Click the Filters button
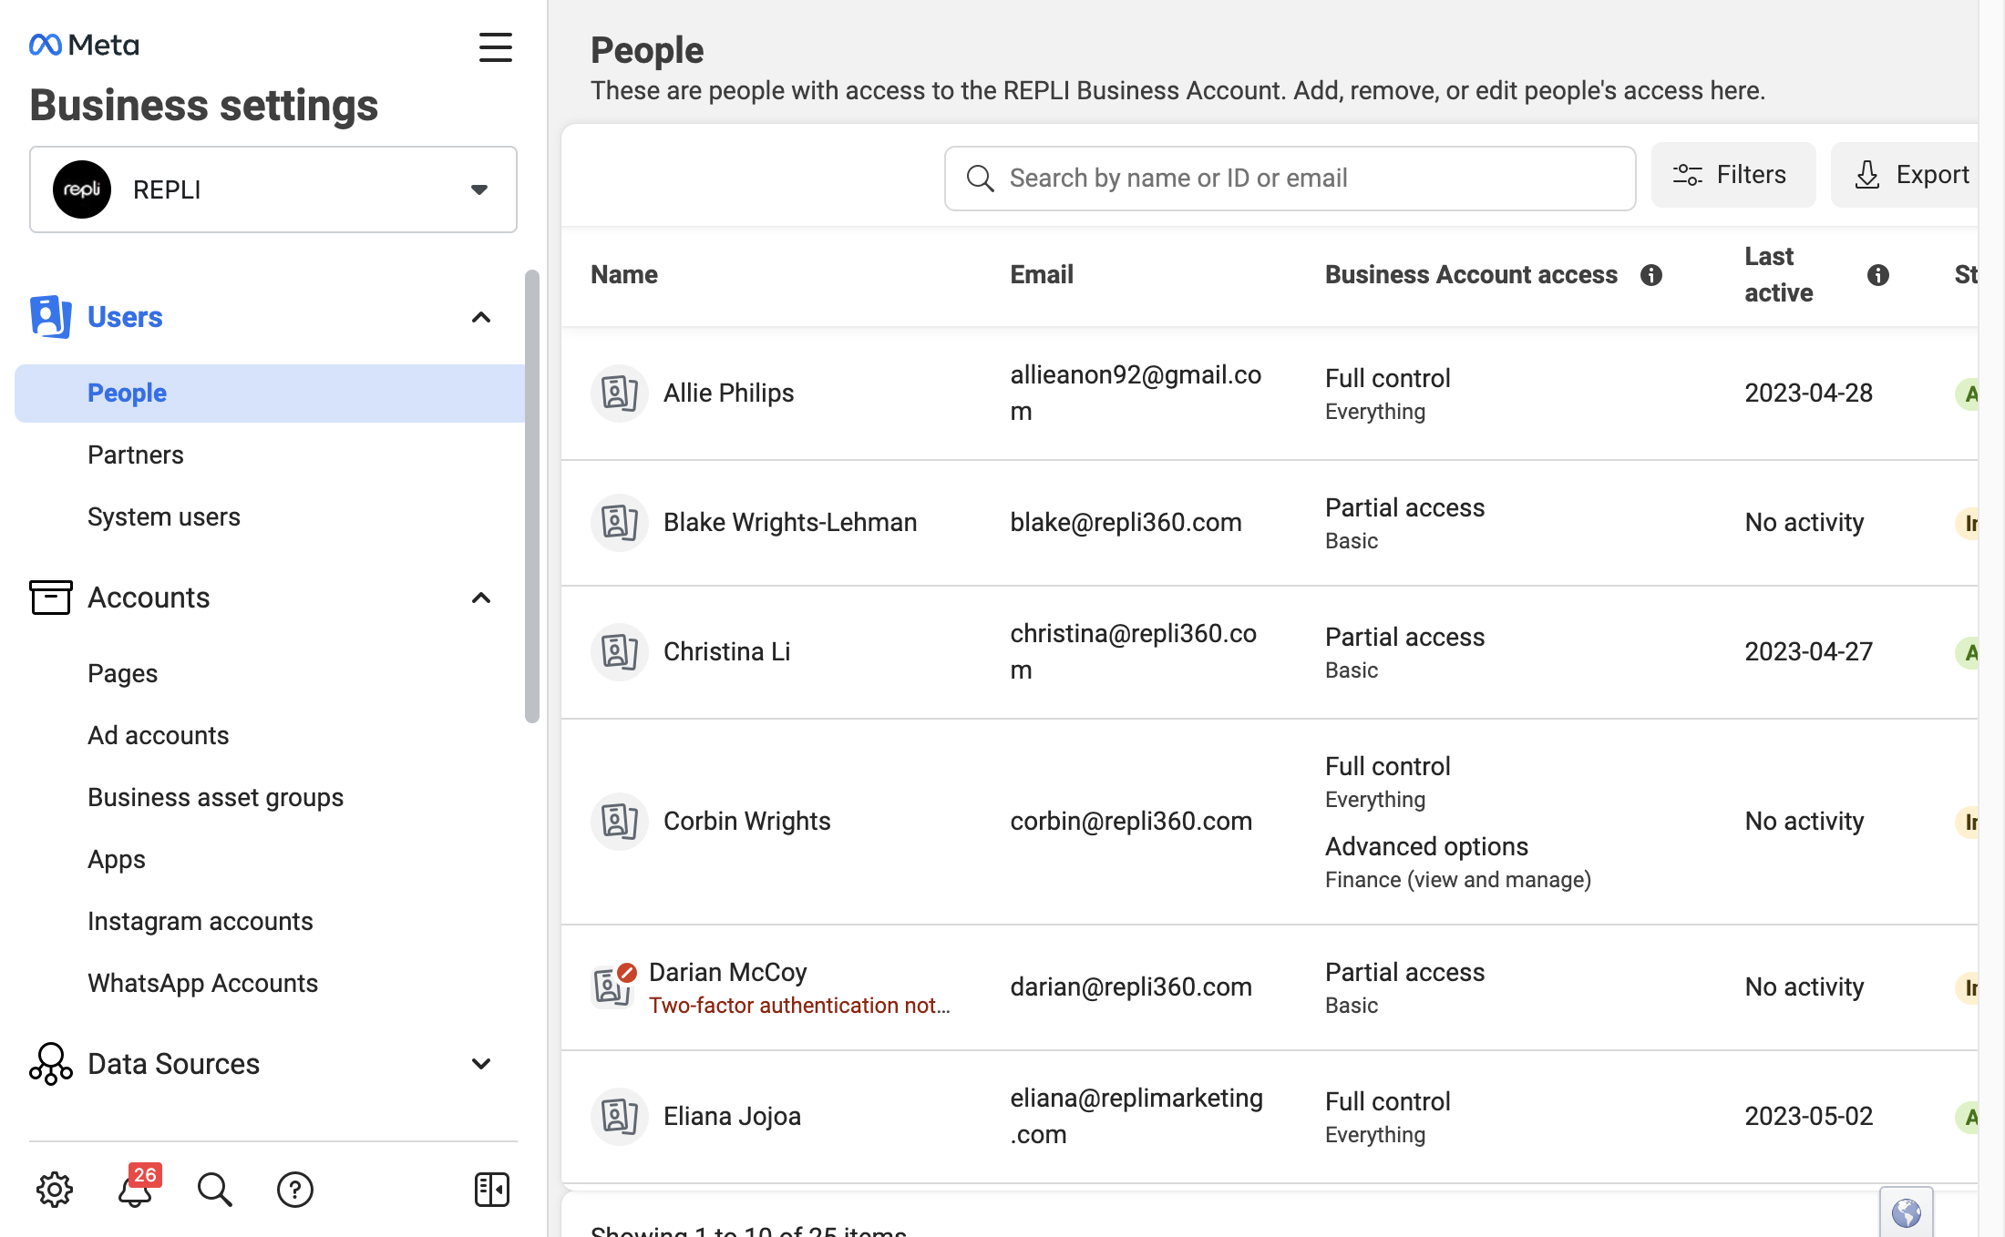The height and width of the screenshot is (1237, 2005). (1733, 175)
